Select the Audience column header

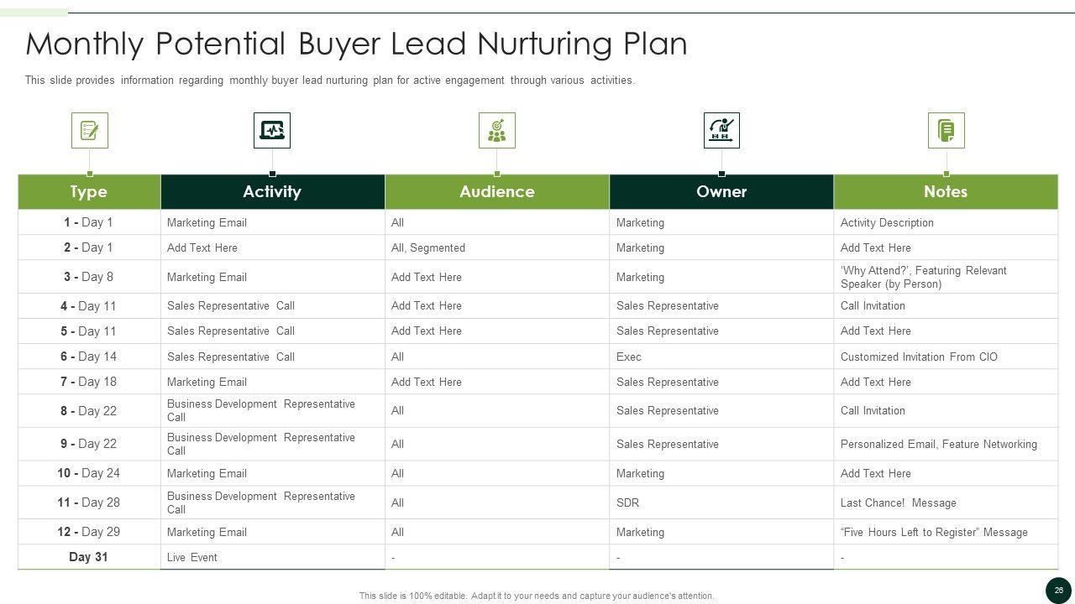click(x=497, y=192)
